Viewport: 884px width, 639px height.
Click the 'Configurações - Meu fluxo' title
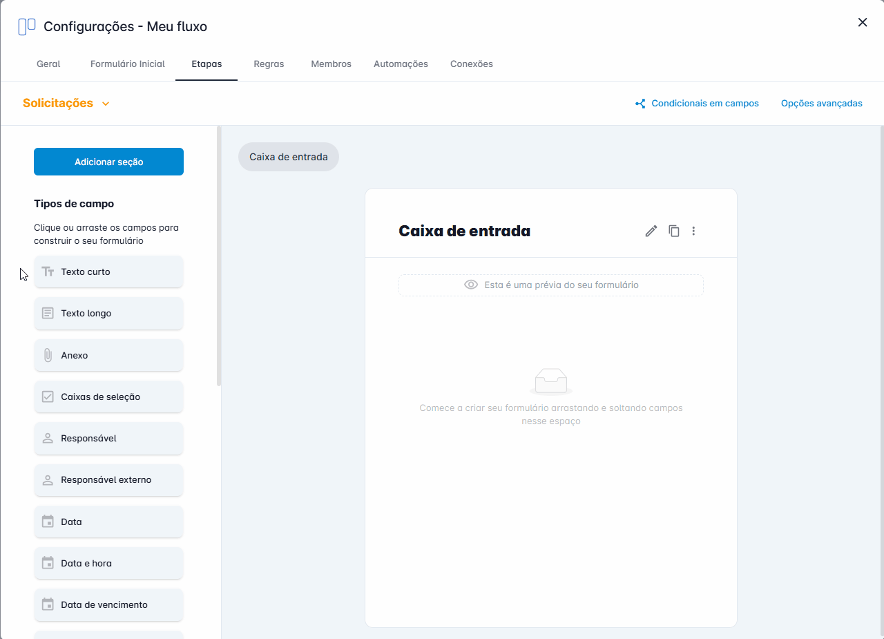point(125,27)
